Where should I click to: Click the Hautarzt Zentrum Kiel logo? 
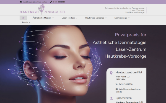click(42, 10)
